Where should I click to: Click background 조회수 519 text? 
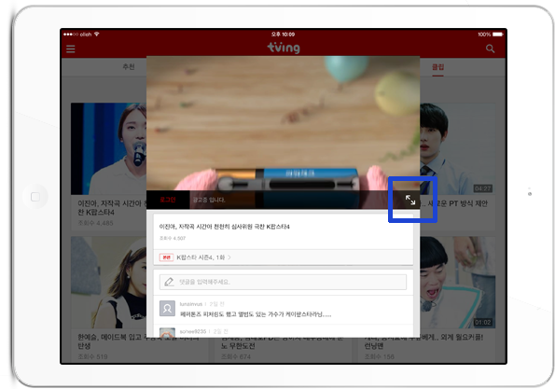92,356
